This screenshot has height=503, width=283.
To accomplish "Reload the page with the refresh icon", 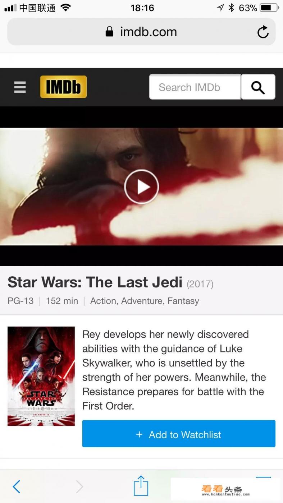I will click(x=263, y=32).
